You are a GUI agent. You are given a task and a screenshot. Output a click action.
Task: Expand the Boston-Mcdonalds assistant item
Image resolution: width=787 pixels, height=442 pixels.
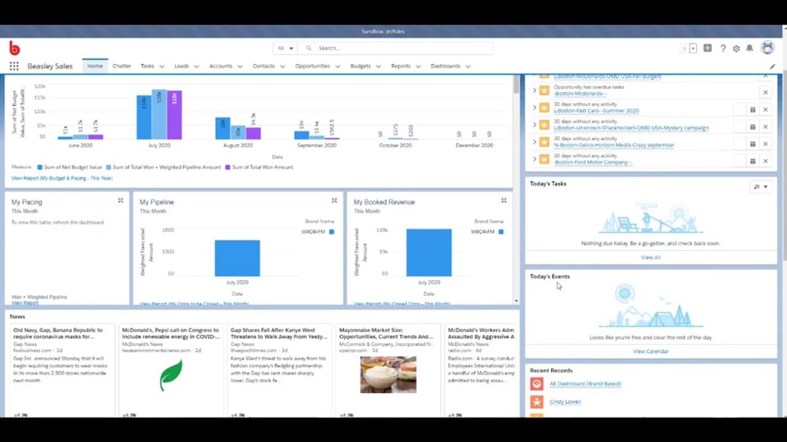click(x=534, y=90)
